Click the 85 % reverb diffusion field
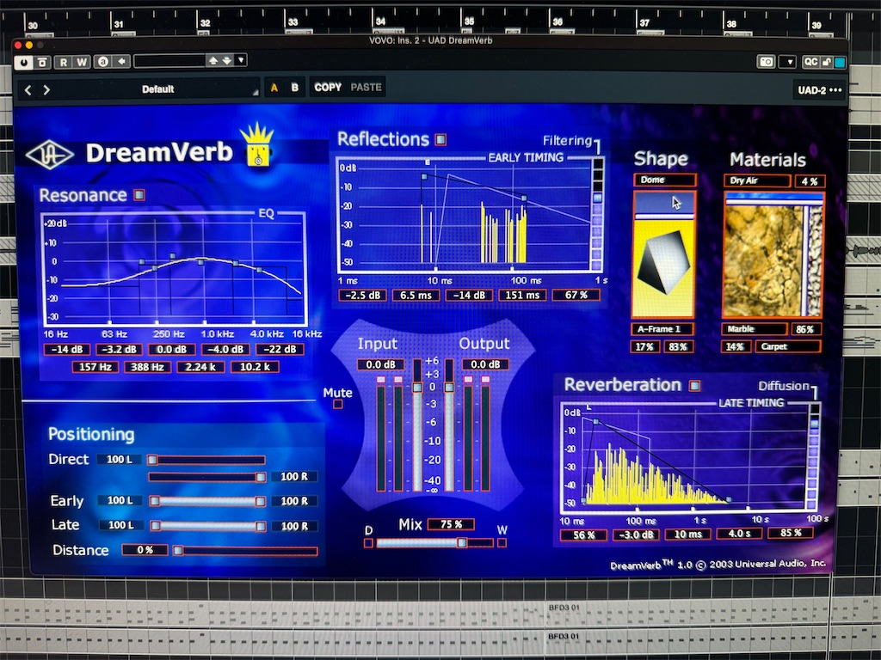Viewport: 881px width, 660px height. coord(791,533)
